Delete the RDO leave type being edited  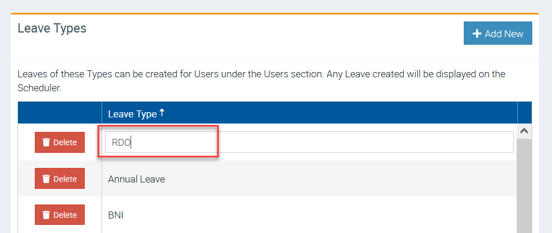pos(60,142)
